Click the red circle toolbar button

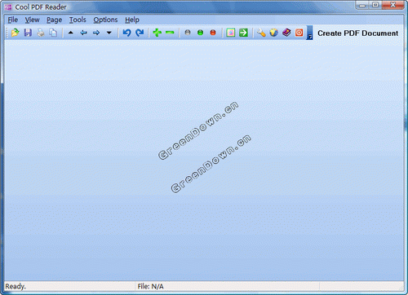point(213,33)
